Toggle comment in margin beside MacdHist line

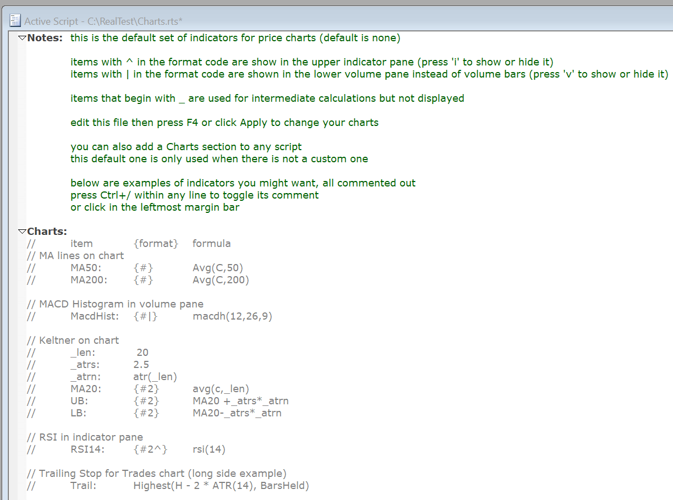coord(13,316)
